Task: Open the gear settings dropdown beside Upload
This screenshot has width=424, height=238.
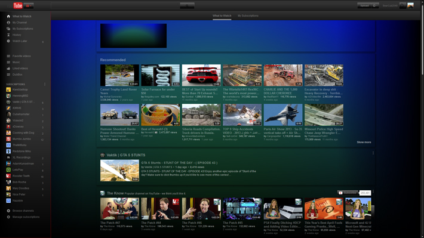Action: [375, 6]
